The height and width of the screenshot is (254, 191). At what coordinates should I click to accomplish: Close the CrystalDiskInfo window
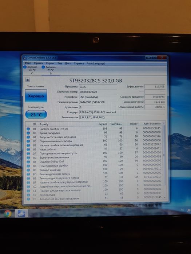click(x=162, y=58)
